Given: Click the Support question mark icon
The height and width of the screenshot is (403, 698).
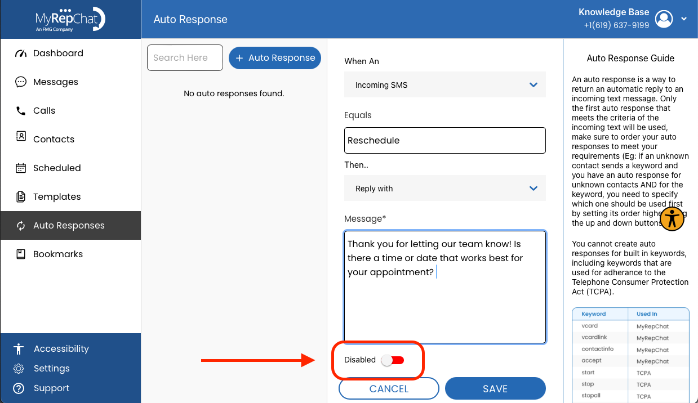Looking at the screenshot, I should [x=19, y=388].
